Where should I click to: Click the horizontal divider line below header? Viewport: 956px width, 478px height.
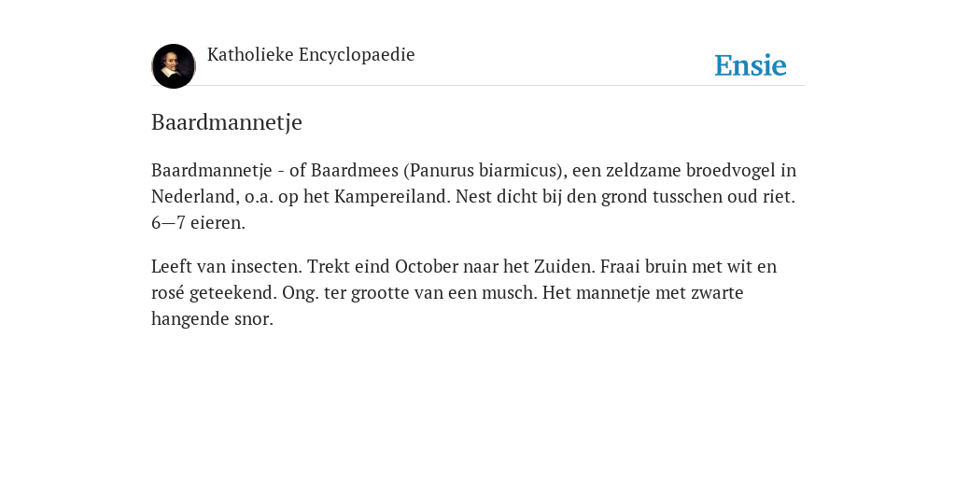[478, 85]
